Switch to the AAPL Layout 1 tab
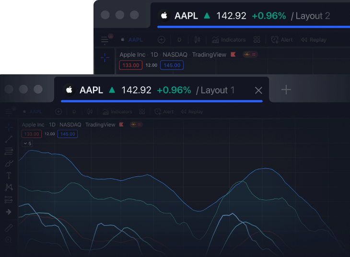 click(x=162, y=90)
